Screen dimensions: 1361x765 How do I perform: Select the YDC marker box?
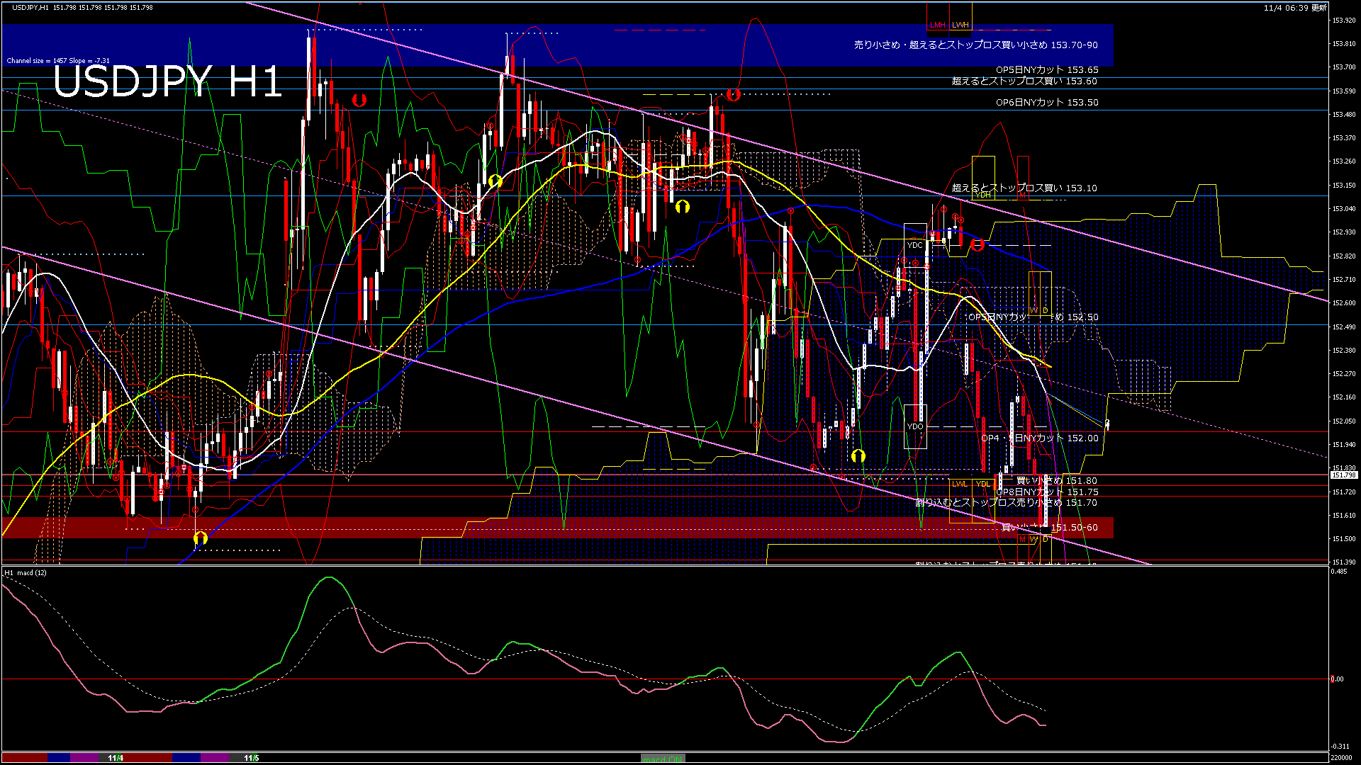pos(915,245)
